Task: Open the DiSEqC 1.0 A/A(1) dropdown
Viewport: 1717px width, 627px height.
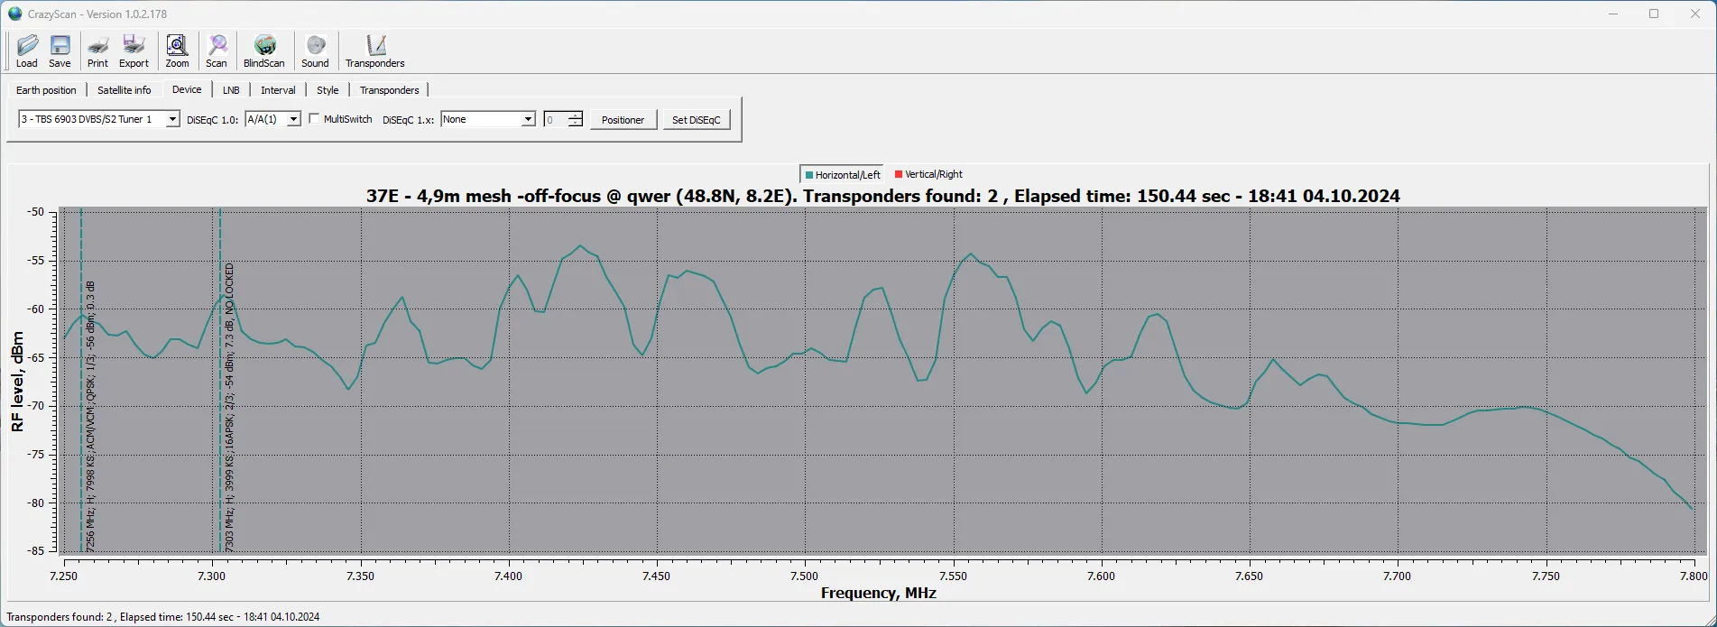Action: (x=293, y=119)
